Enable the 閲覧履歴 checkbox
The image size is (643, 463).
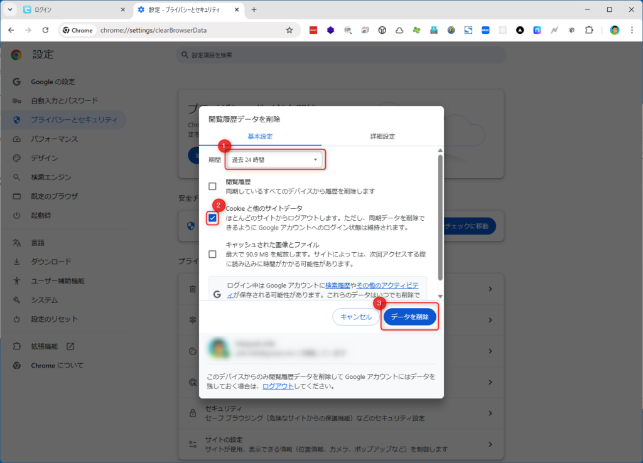pos(212,186)
